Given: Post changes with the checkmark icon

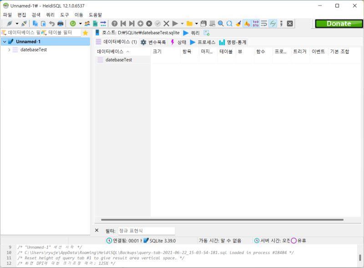Looking at the screenshot, I should tap(157, 24).
